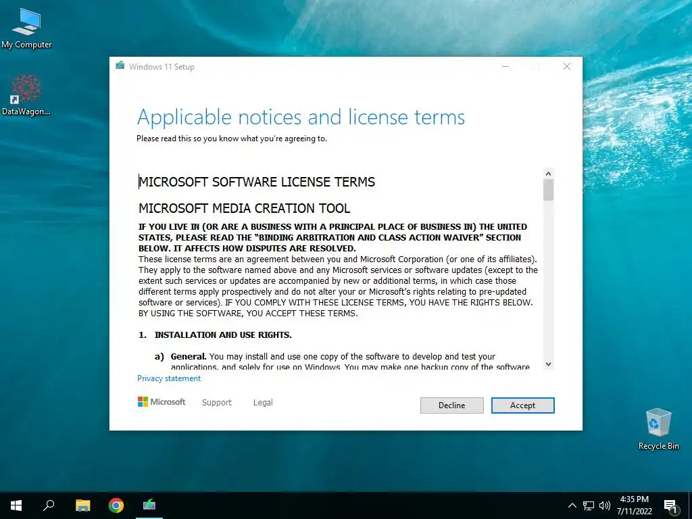The image size is (692, 519).
Task: Minimize the Windows 11 Setup window
Action: pyautogui.click(x=505, y=66)
